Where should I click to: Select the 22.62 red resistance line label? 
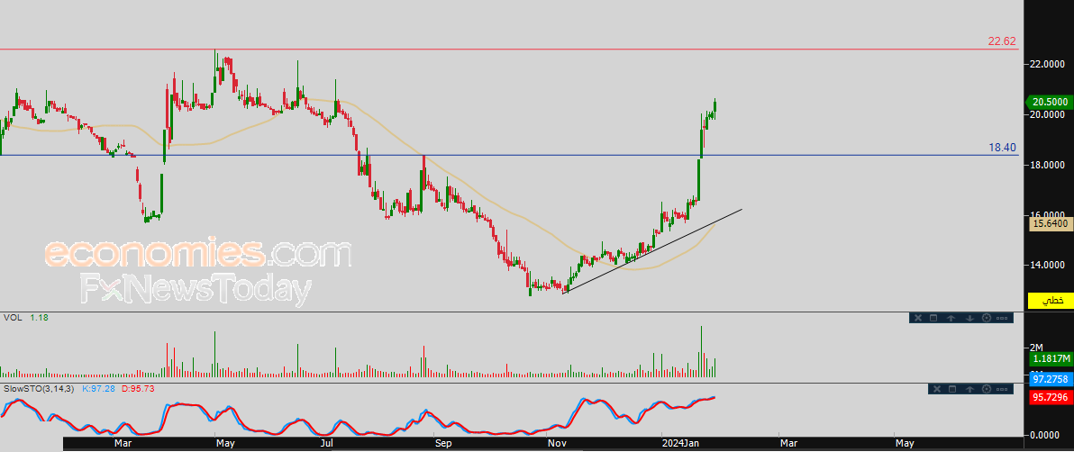(x=1002, y=41)
